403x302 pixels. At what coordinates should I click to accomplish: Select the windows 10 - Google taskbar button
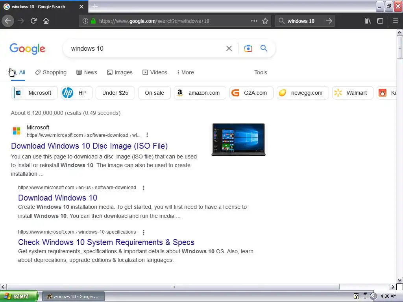pos(73,296)
